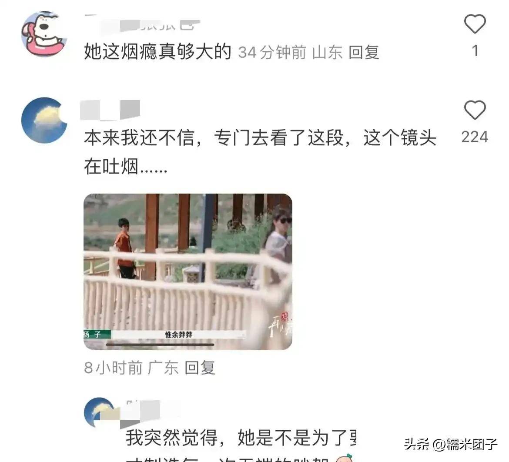Open the cloud avatar of second commenter

[x=44, y=120]
